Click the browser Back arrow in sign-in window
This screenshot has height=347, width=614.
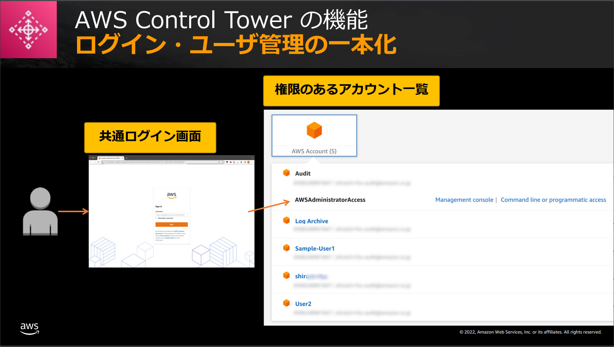click(x=91, y=162)
